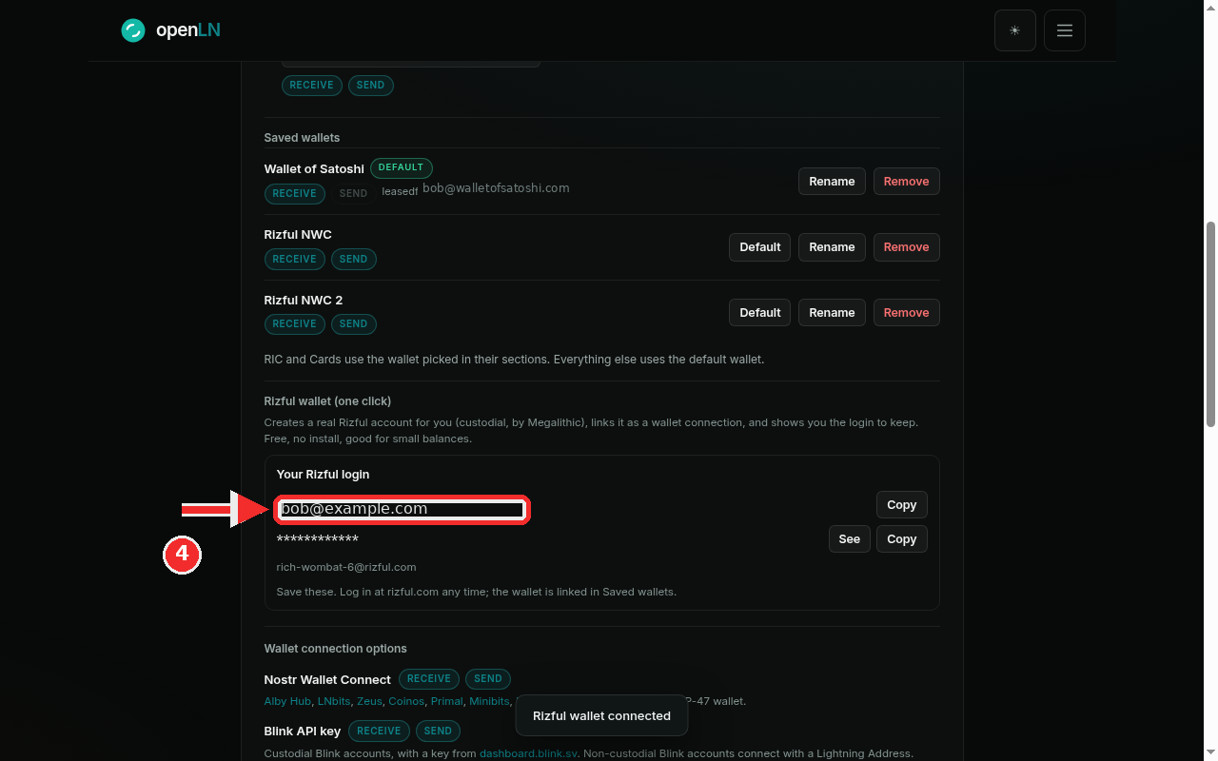Click the bob@example.com login text
Viewport: 1218px width, 761px height.
[354, 509]
